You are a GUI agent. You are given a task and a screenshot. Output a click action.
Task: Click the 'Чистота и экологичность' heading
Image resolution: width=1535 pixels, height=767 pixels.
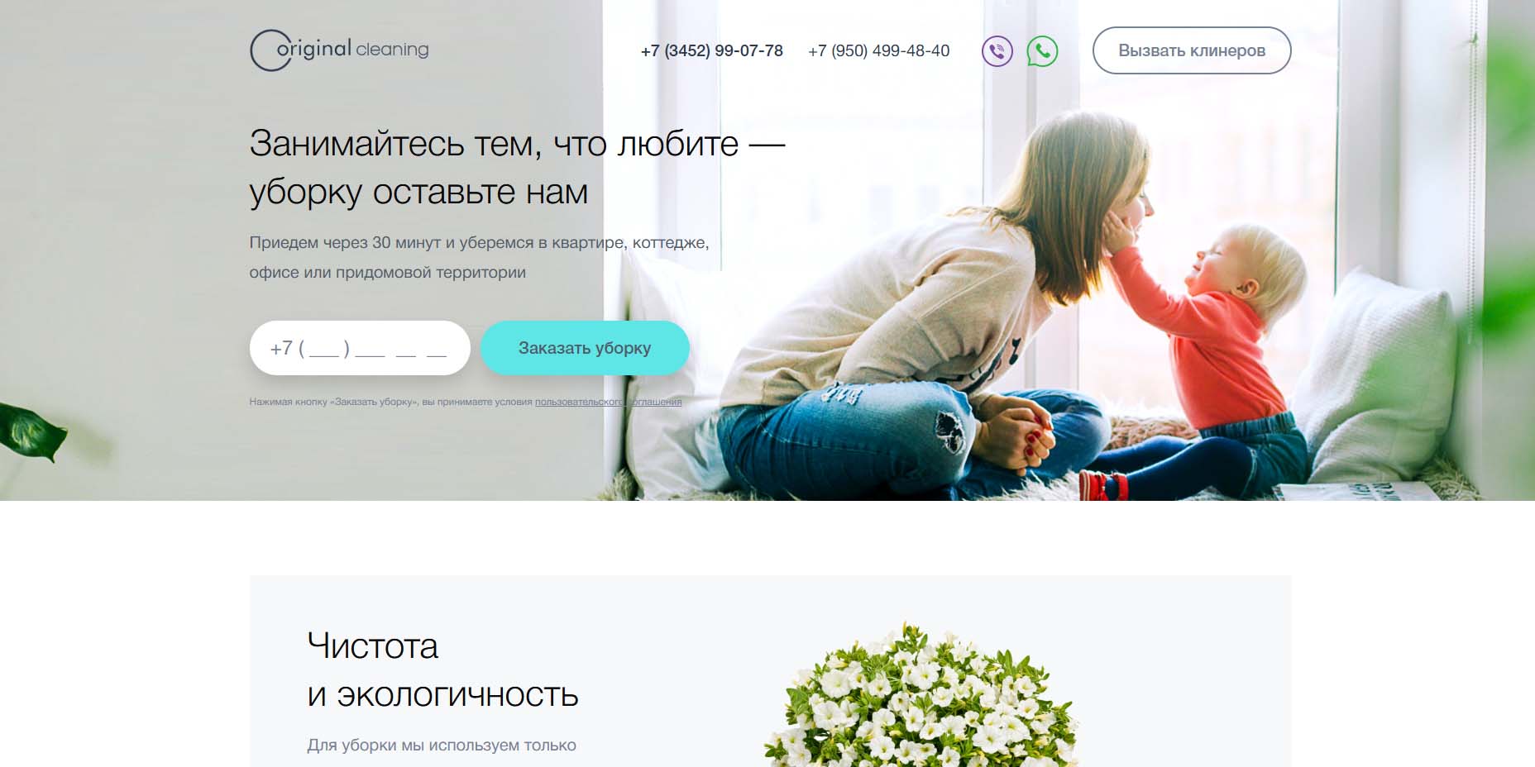tap(442, 670)
